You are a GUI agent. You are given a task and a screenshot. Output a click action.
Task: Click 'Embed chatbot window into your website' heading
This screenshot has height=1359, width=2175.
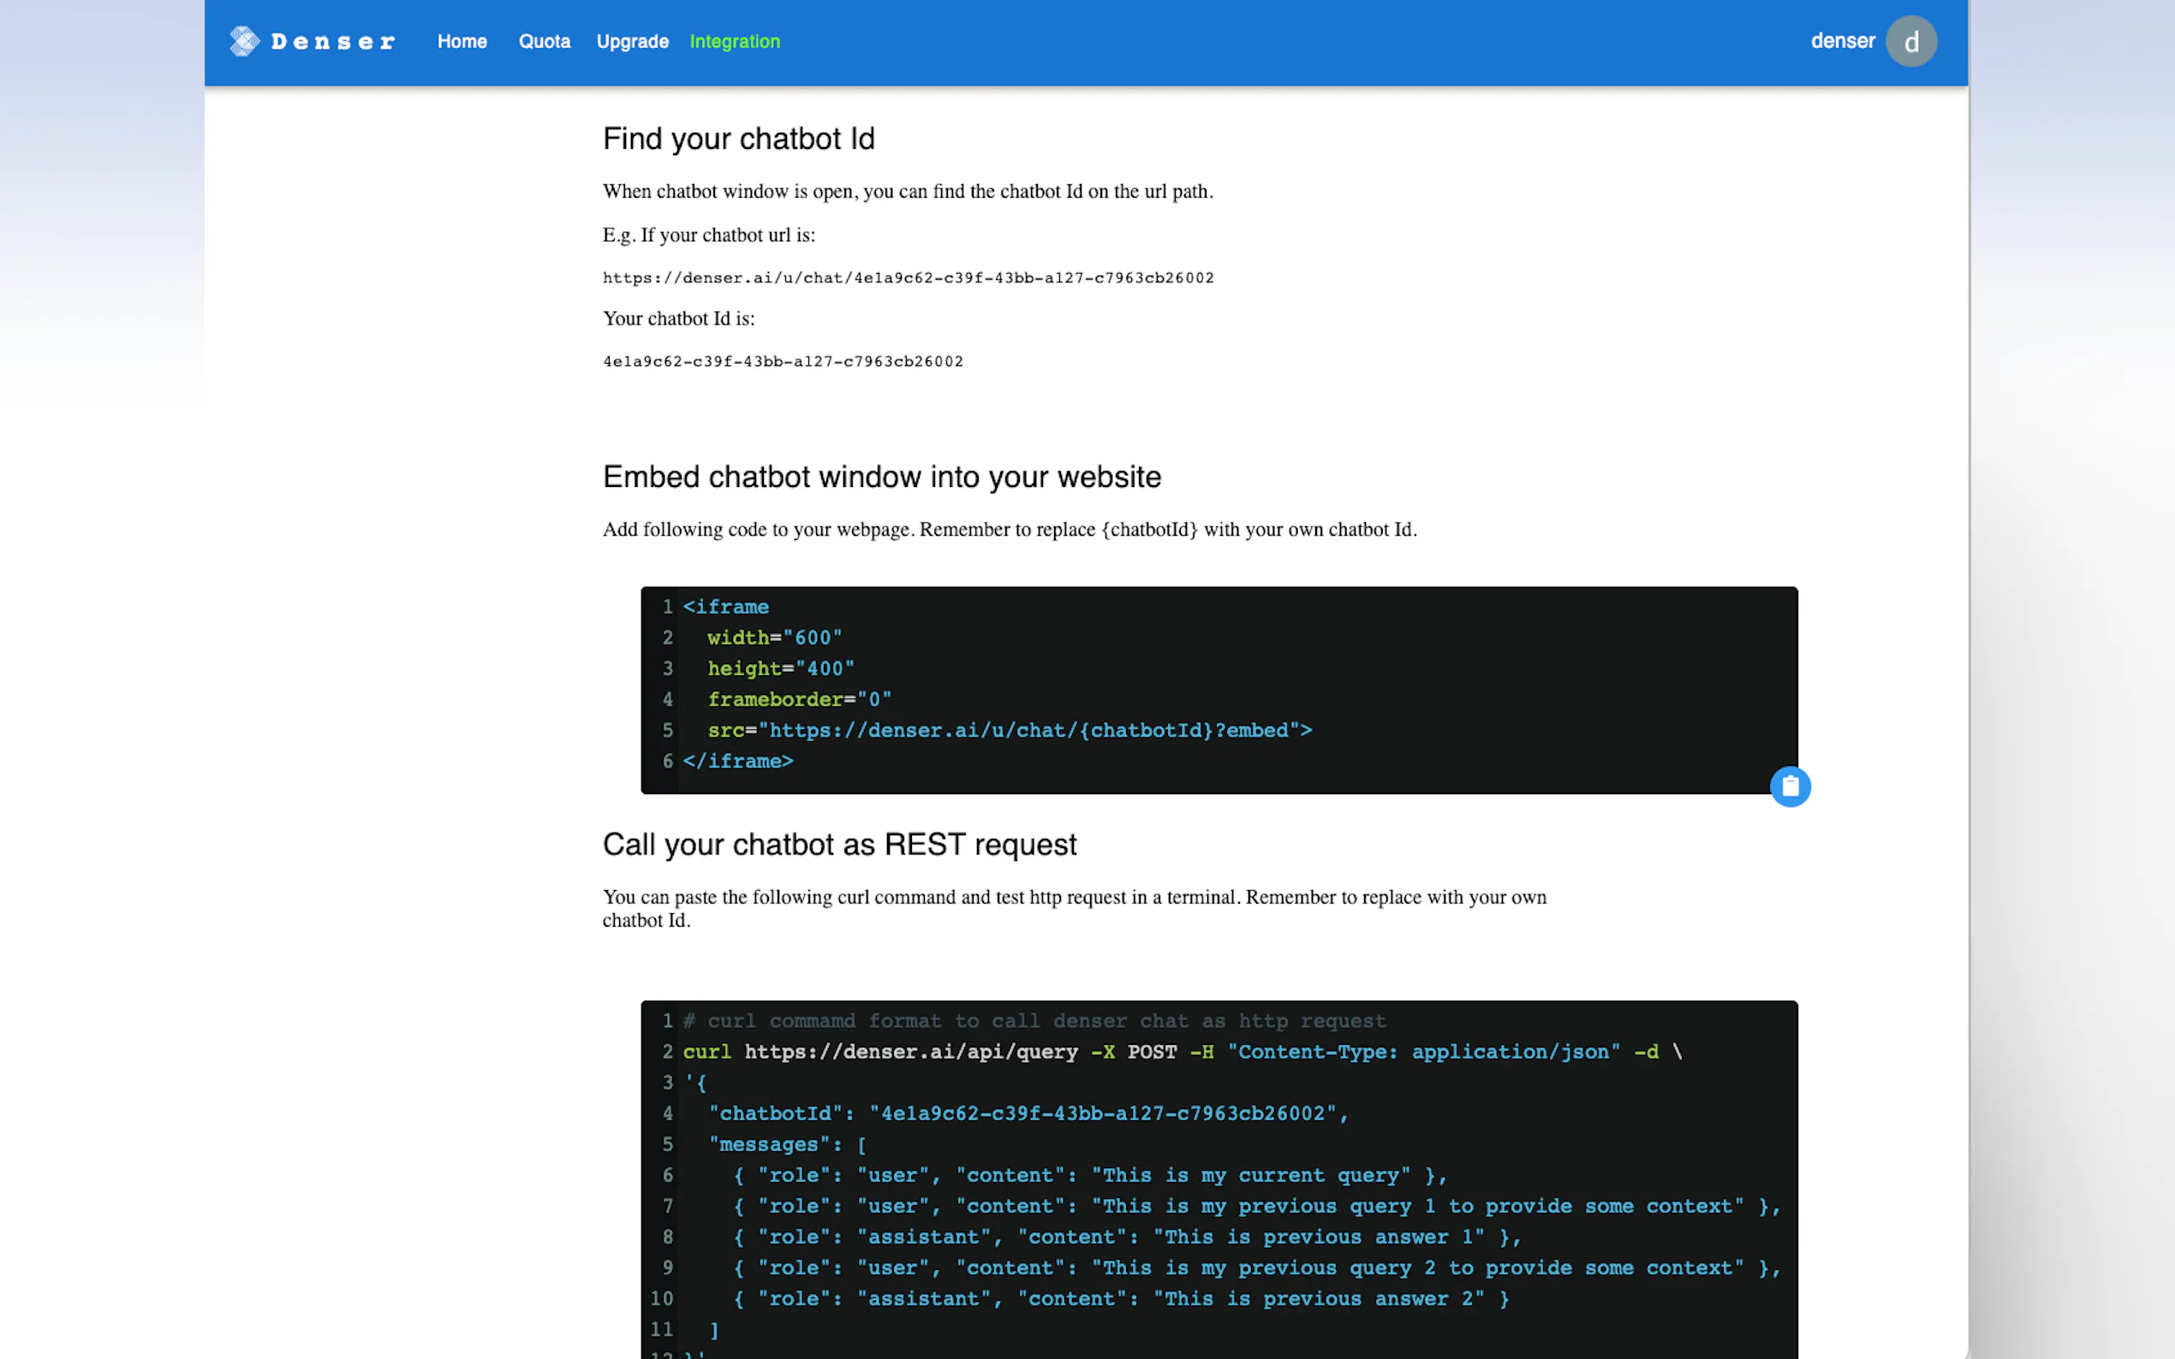pyautogui.click(x=881, y=477)
